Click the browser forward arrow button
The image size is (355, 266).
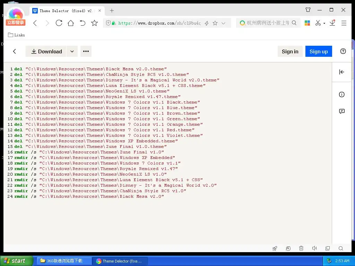click(47, 23)
